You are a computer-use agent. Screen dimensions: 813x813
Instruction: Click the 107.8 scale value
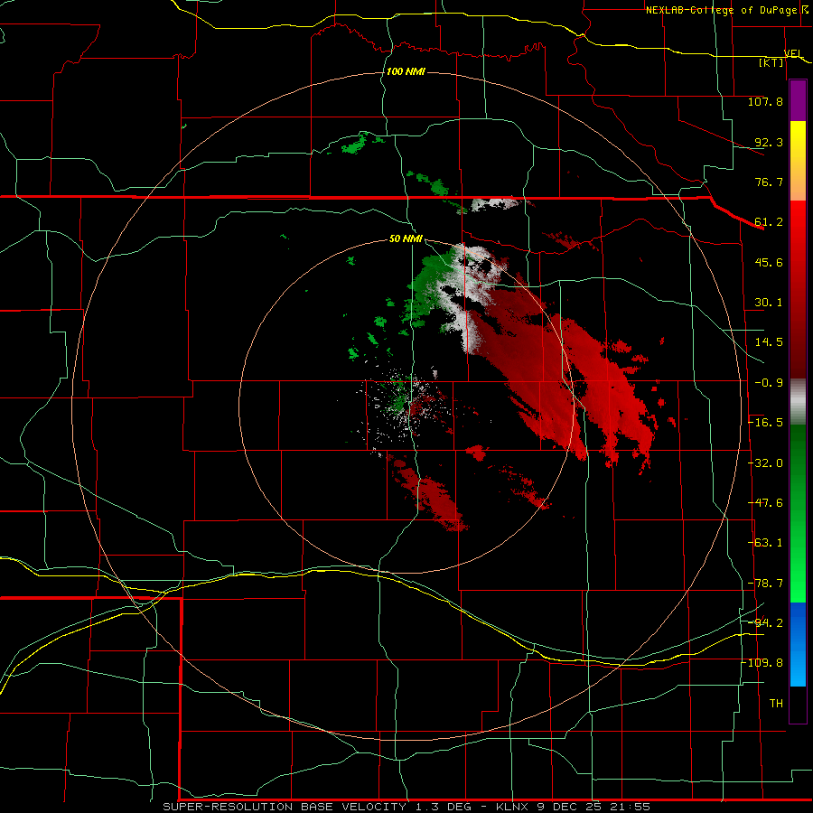coord(765,101)
